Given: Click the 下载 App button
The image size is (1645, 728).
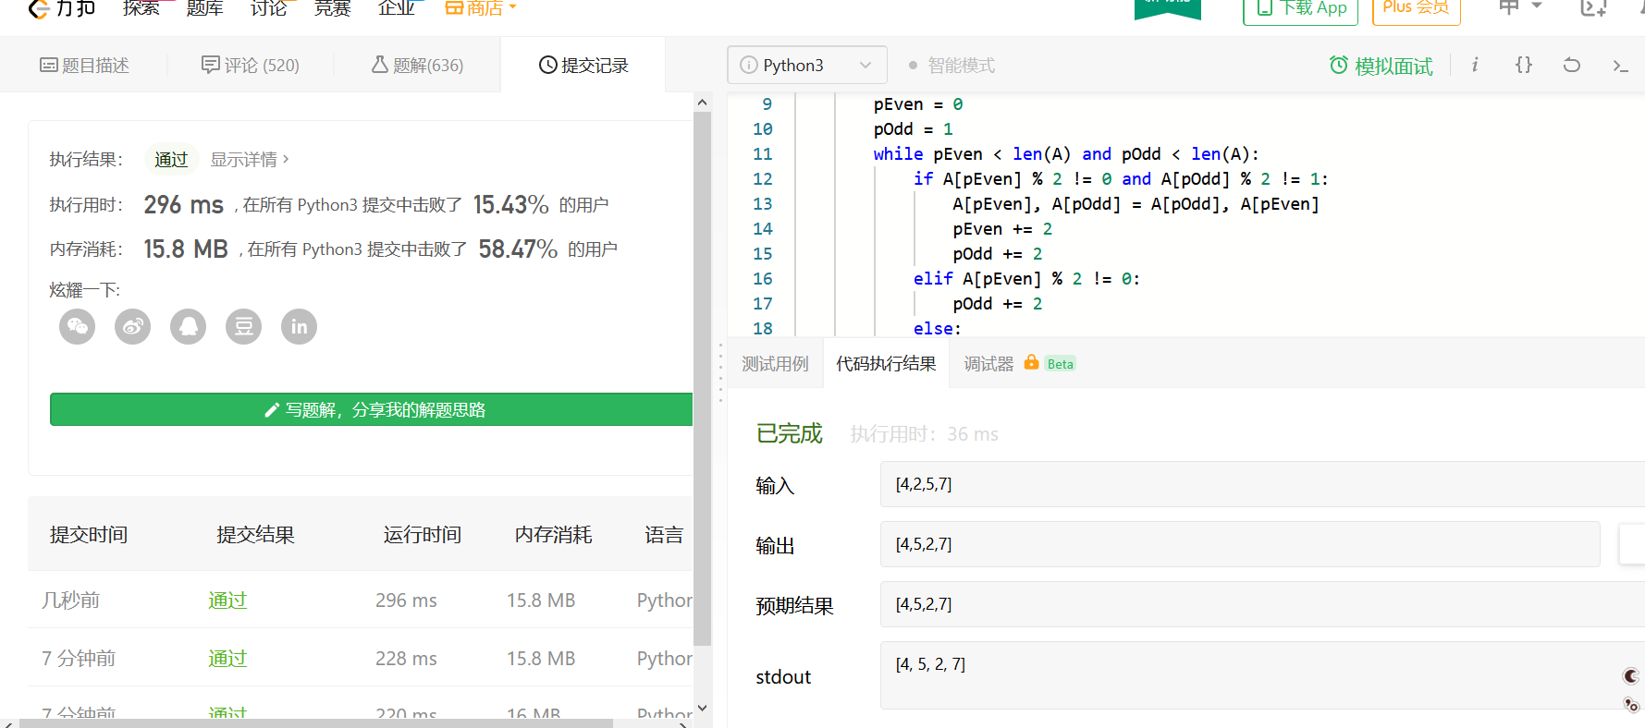Looking at the screenshot, I should [1300, 9].
